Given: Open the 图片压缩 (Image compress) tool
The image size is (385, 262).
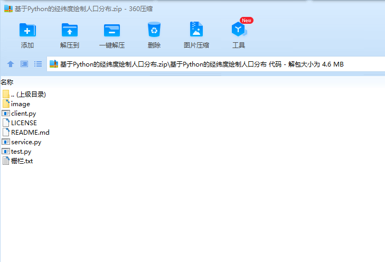Looking at the screenshot, I should 196,29.
